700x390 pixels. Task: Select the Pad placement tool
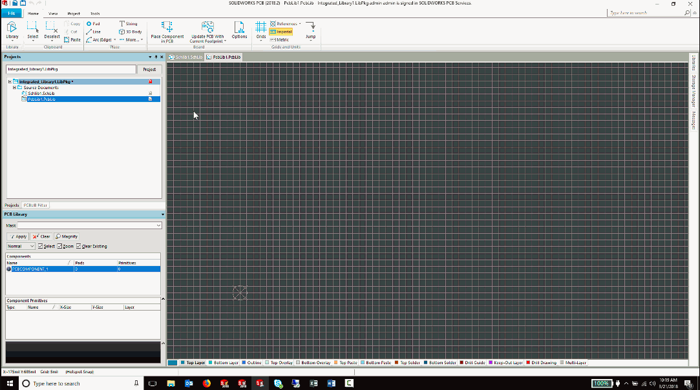[94, 23]
